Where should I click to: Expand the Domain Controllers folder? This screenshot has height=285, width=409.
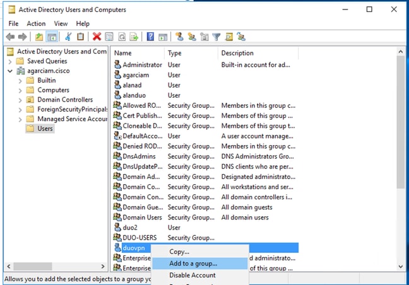20,100
